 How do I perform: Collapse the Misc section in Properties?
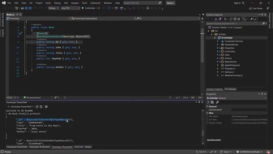pos(207,113)
